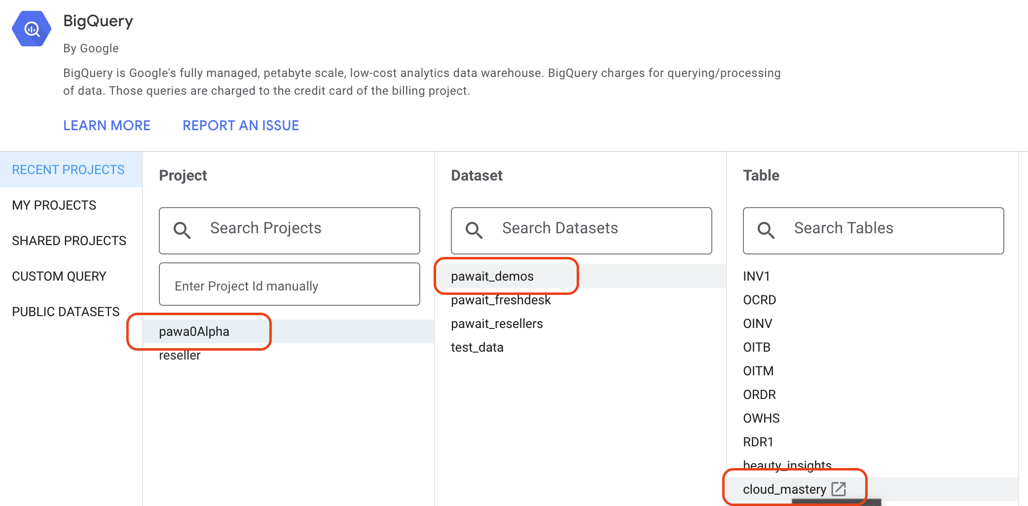This screenshot has height=506, width=1028.
Task: Pick the OCRD table
Action: [760, 300]
